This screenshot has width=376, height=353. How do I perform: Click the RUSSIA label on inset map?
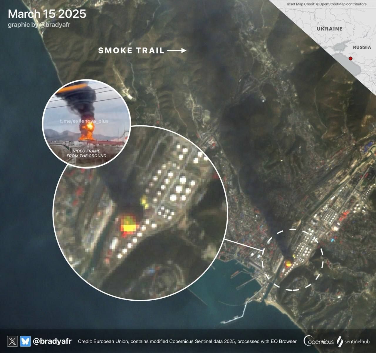[362, 47]
